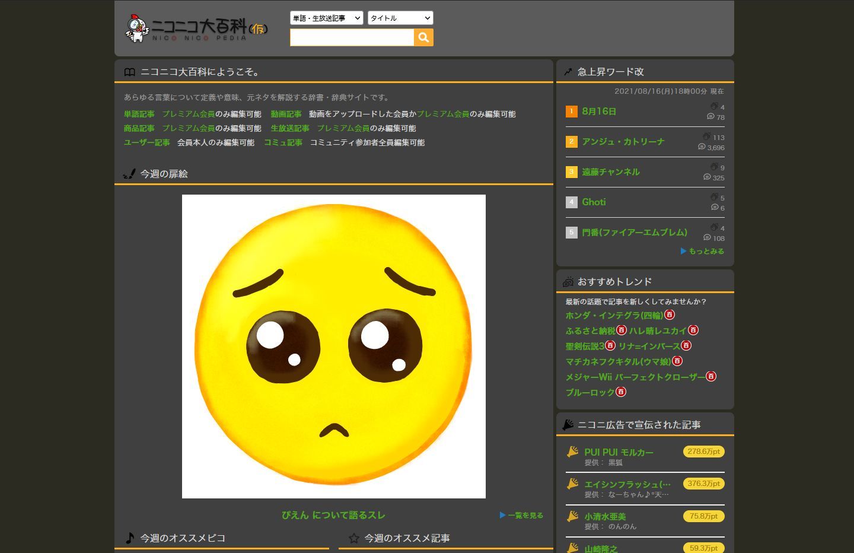This screenshot has width=854, height=553.
Task: Open trending word アンジュ・カトリーナ
Action: pos(623,141)
